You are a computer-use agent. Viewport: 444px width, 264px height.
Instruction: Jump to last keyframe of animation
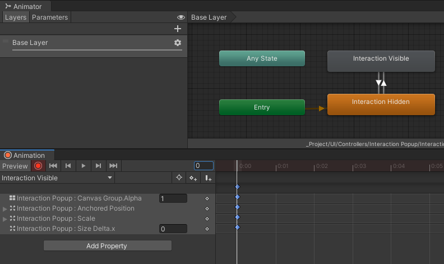(113, 166)
